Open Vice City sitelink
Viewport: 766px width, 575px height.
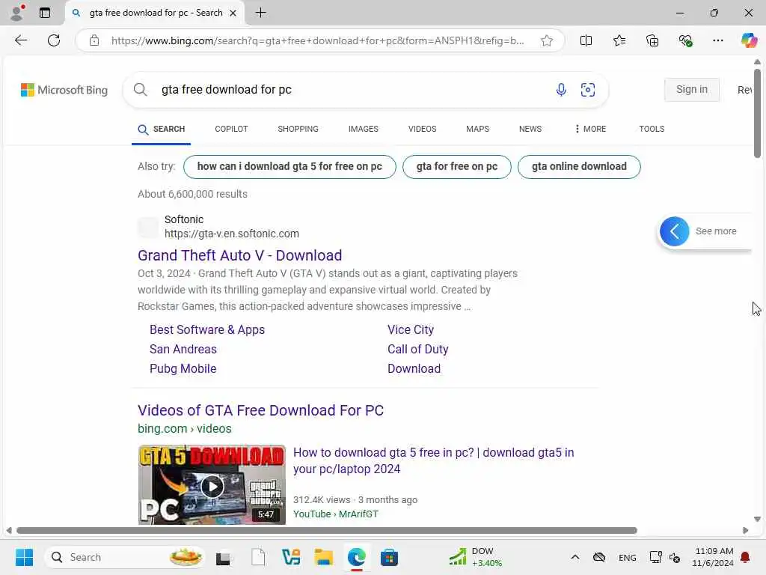pyautogui.click(x=411, y=330)
